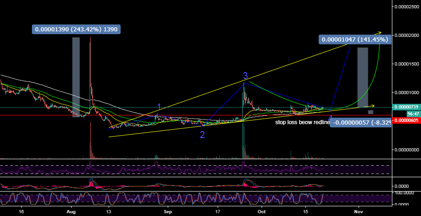The height and width of the screenshot is (216, 421).
Task: Select the Elliott wave label '1'
Action: pos(159,107)
